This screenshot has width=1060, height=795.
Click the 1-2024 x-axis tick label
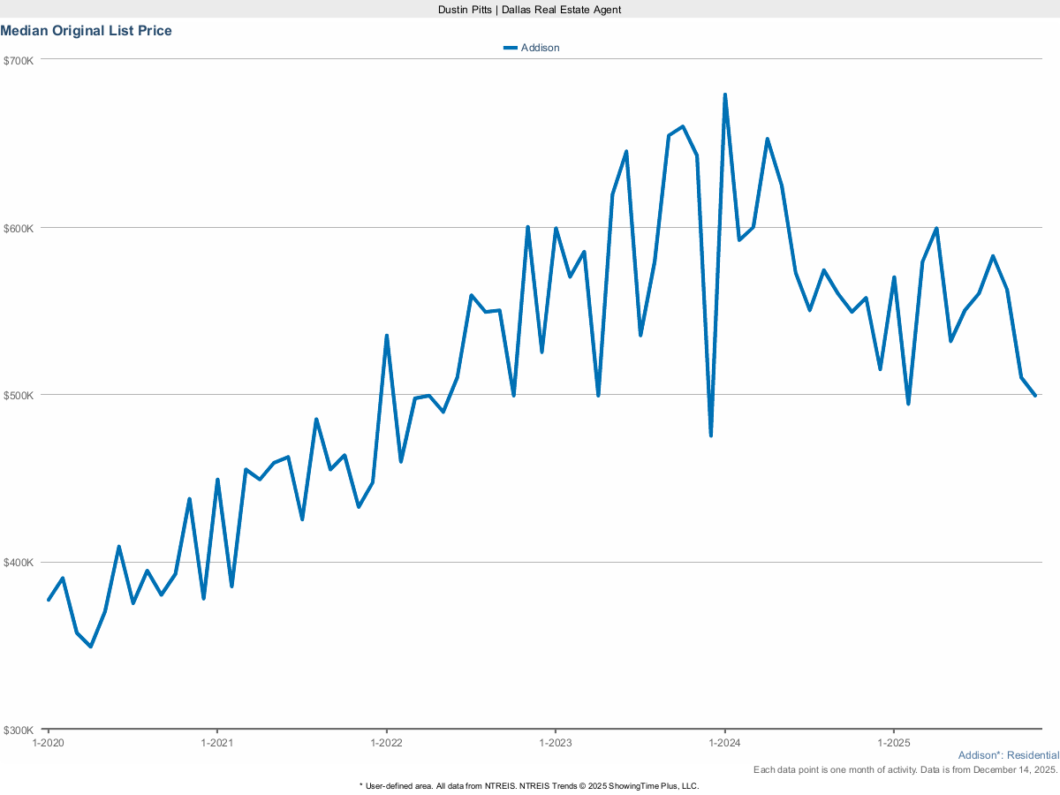[724, 742]
